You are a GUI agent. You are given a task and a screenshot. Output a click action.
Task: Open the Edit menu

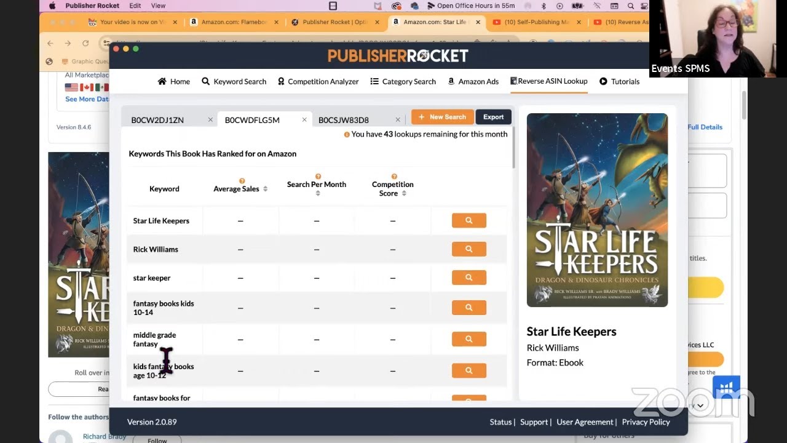[135, 6]
